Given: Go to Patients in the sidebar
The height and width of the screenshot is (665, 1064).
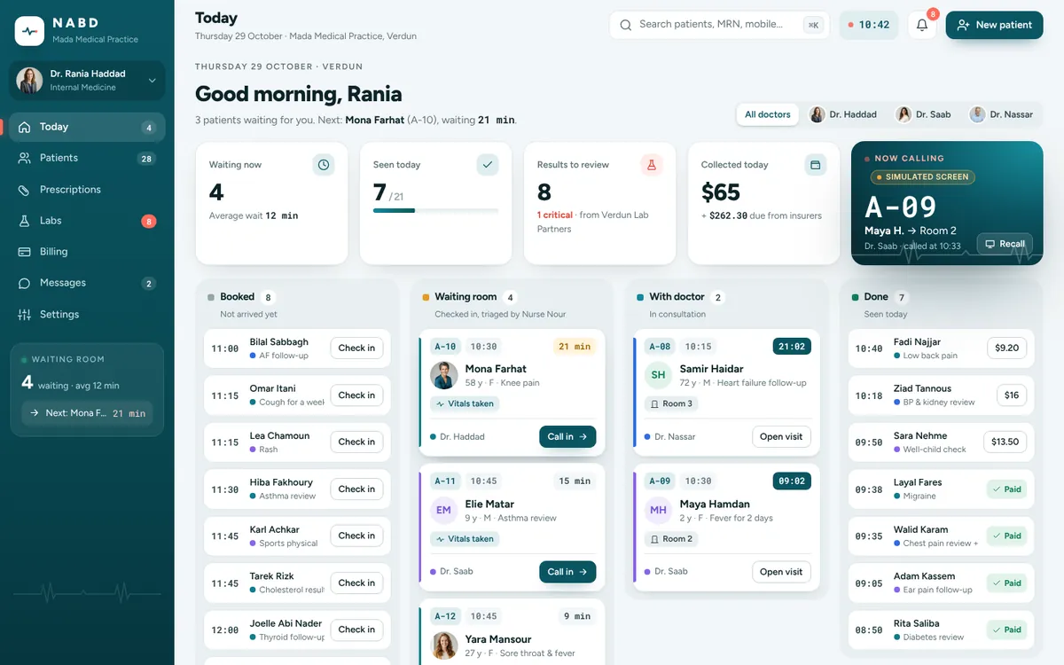Looking at the screenshot, I should coord(87,158).
